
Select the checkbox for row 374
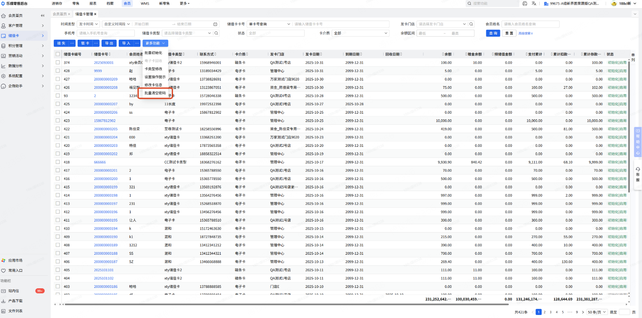pyautogui.click(x=58, y=63)
